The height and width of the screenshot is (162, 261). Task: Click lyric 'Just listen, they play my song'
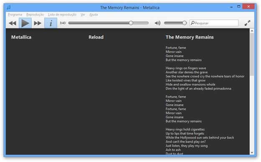[x=187, y=146]
